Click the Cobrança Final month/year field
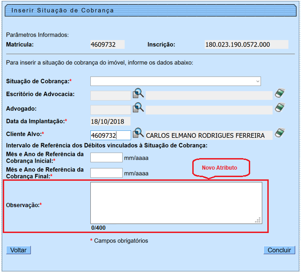303x276 pixels. 106,173
